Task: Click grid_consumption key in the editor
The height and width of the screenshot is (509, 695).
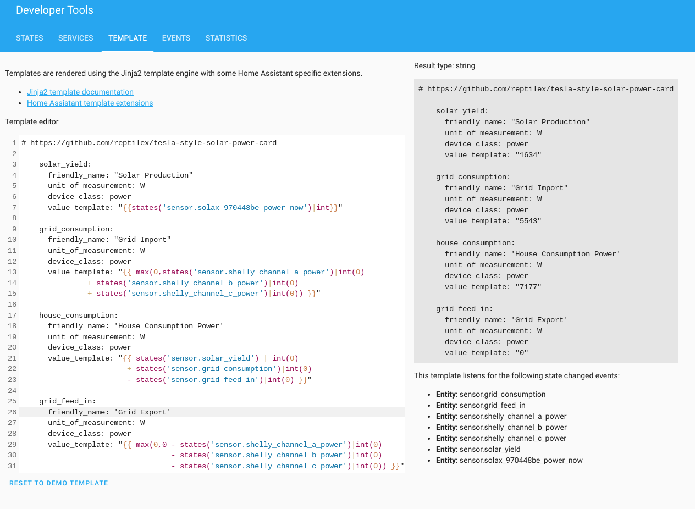Action: tap(76, 229)
